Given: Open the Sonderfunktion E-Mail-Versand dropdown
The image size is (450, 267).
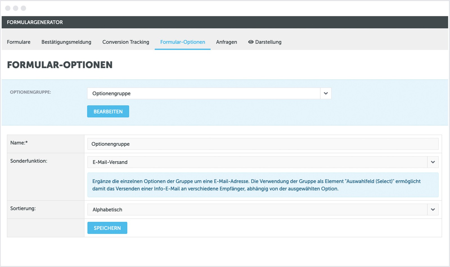Looking at the screenshot, I should [257, 162].
